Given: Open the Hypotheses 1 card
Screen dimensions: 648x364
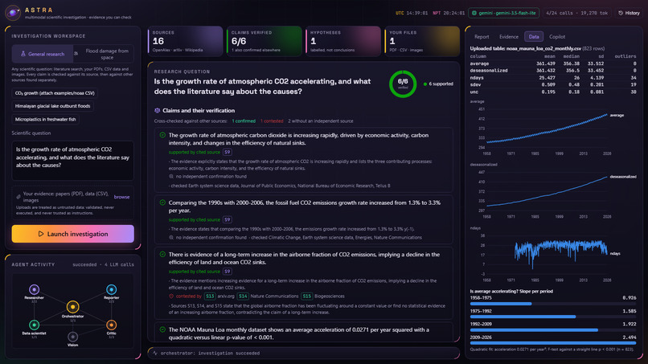Looking at the screenshot, I should coord(343,41).
